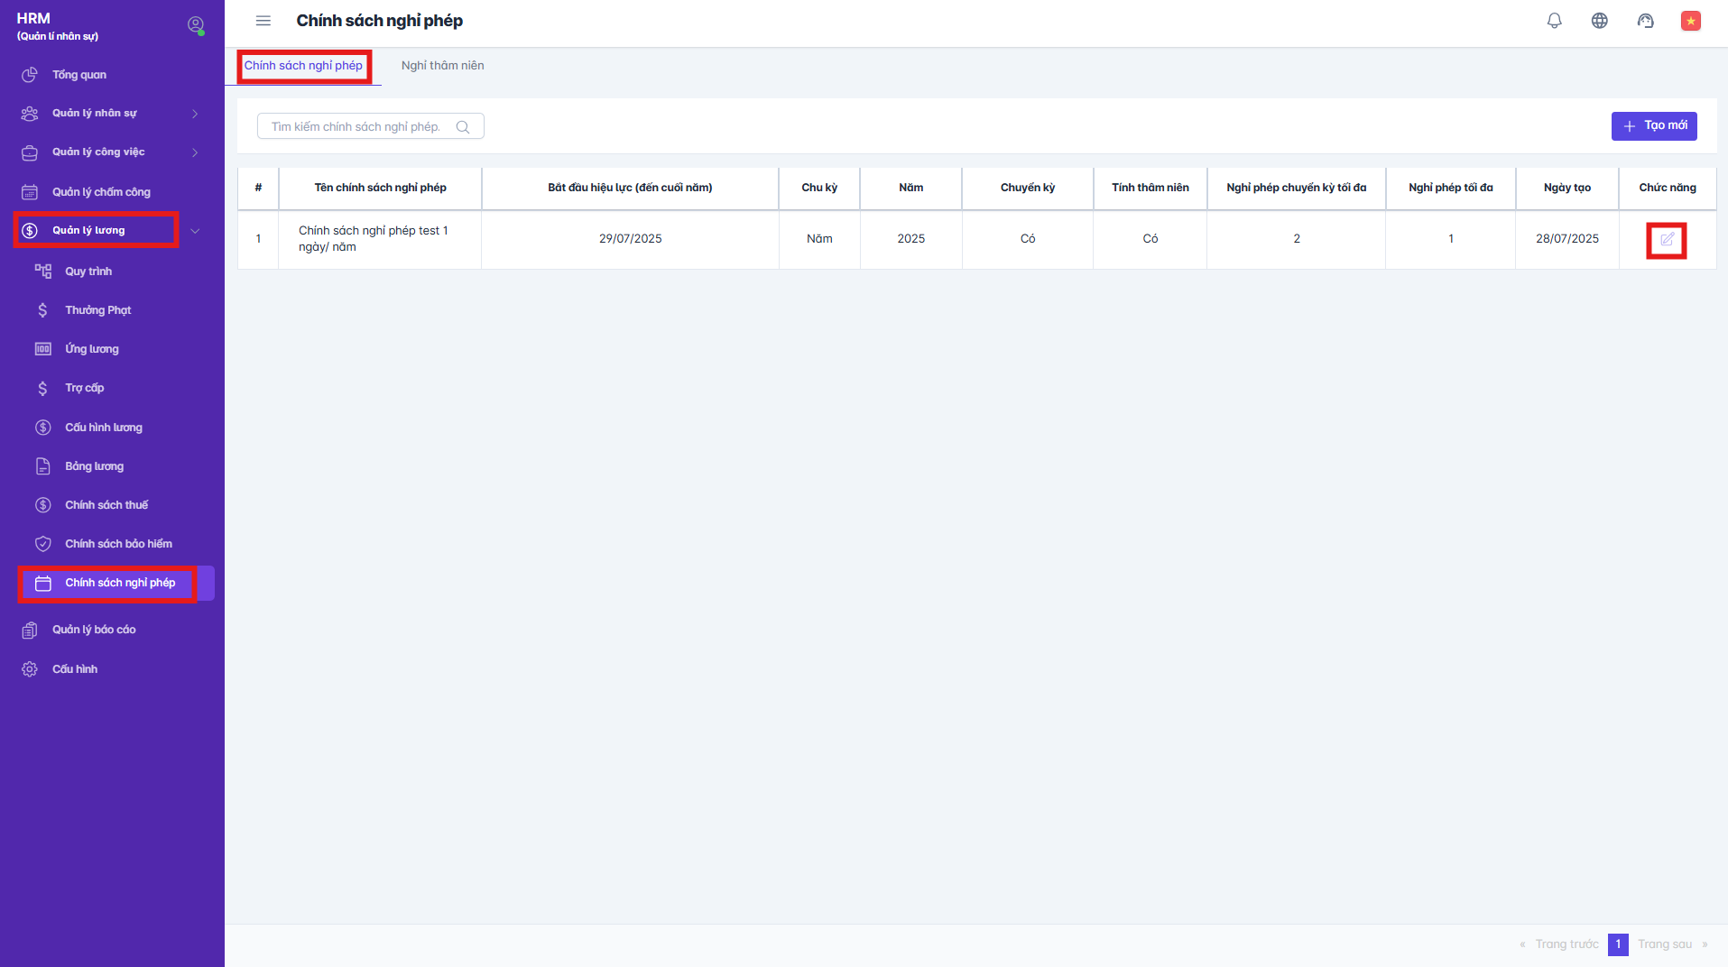This screenshot has width=1728, height=967.
Task: Select the Chính sách nghỉ phép tab
Action: pyautogui.click(x=303, y=66)
